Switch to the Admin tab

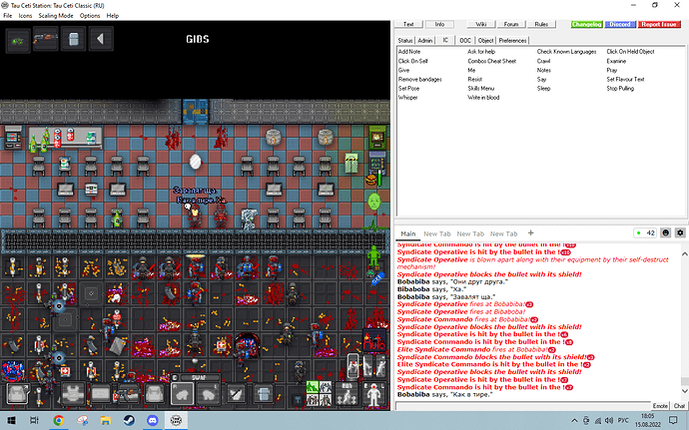pos(425,41)
